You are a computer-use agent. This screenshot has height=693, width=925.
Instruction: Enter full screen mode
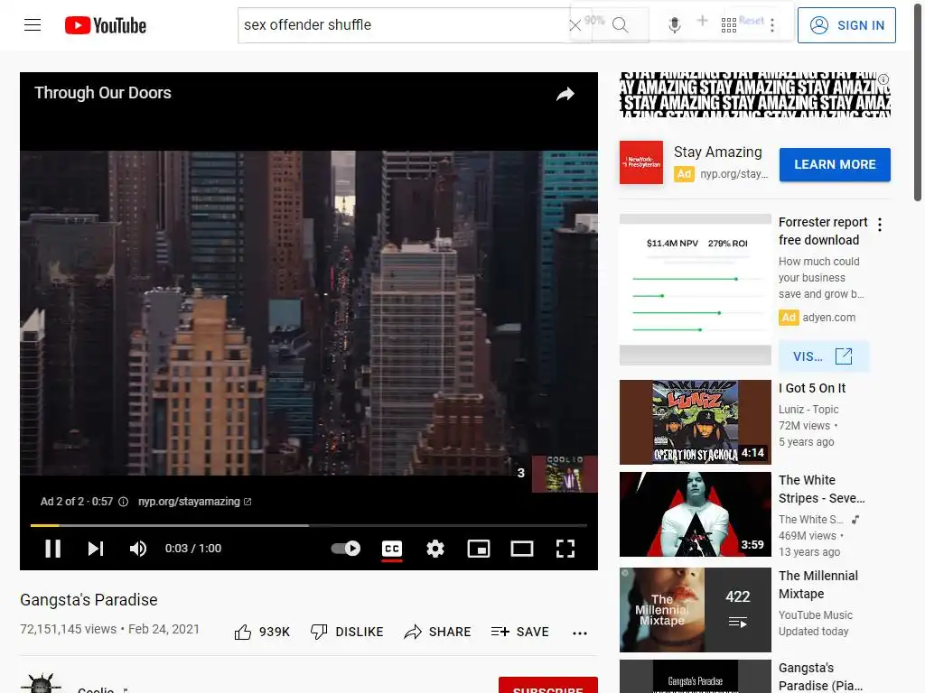click(x=565, y=549)
